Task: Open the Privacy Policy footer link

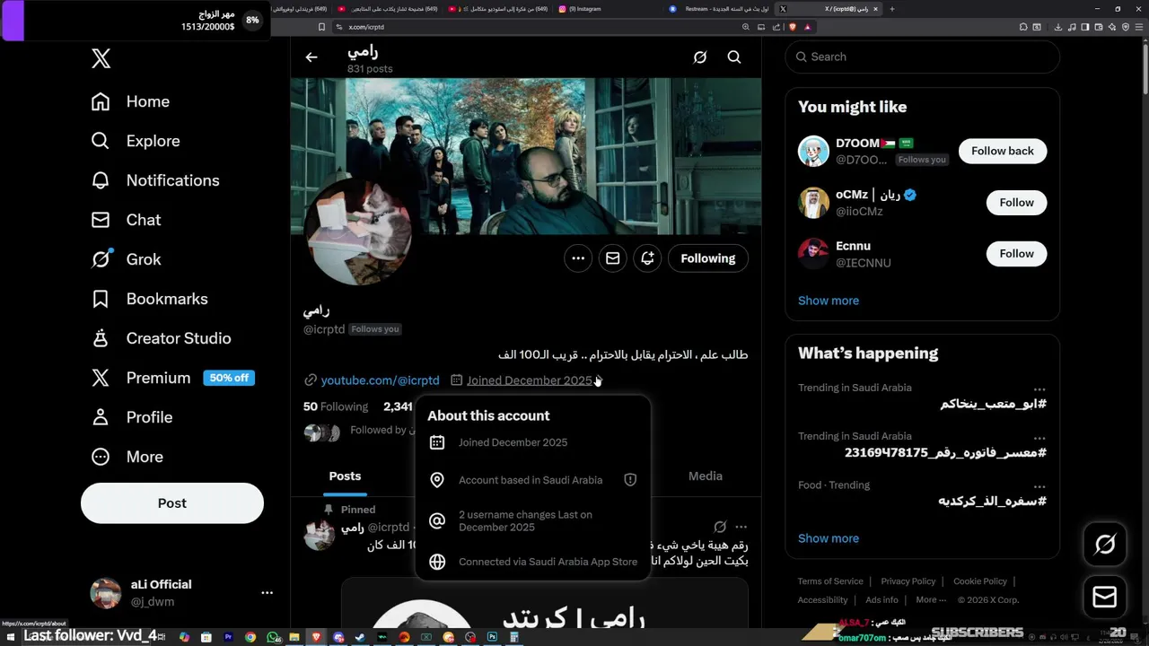Action: click(x=908, y=581)
